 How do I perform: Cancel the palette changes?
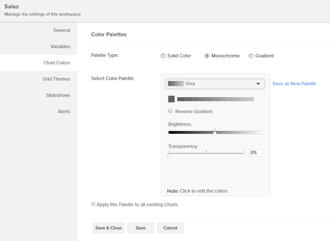pos(170,228)
